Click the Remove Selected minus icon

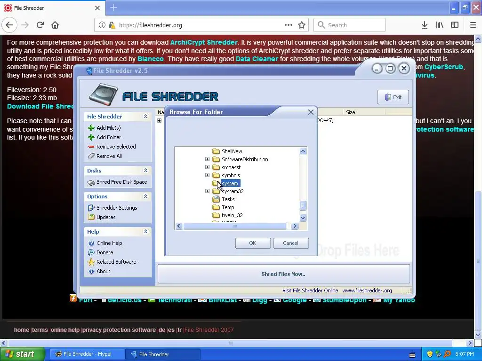[91, 147]
